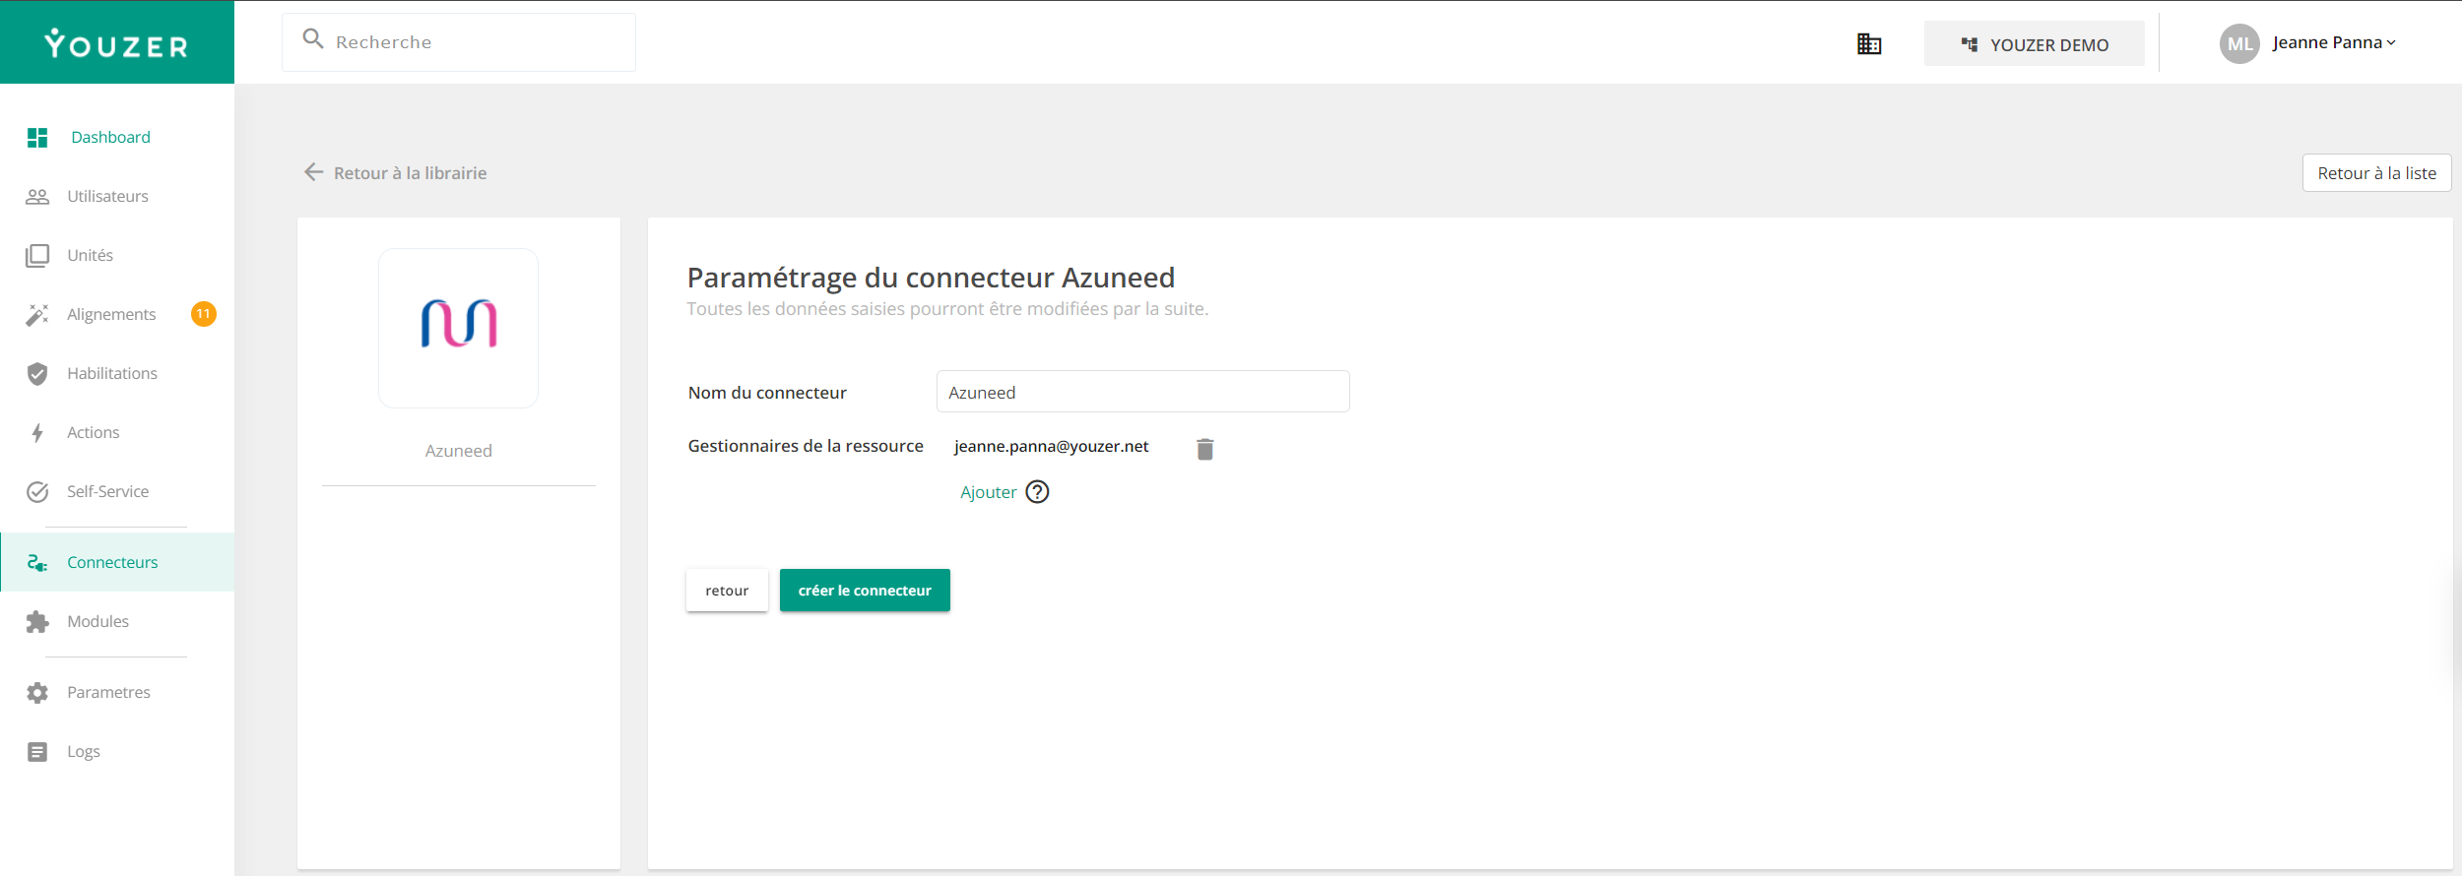Click the Azuneed connector logo
Viewport: 2462px width, 876px height.
click(459, 328)
